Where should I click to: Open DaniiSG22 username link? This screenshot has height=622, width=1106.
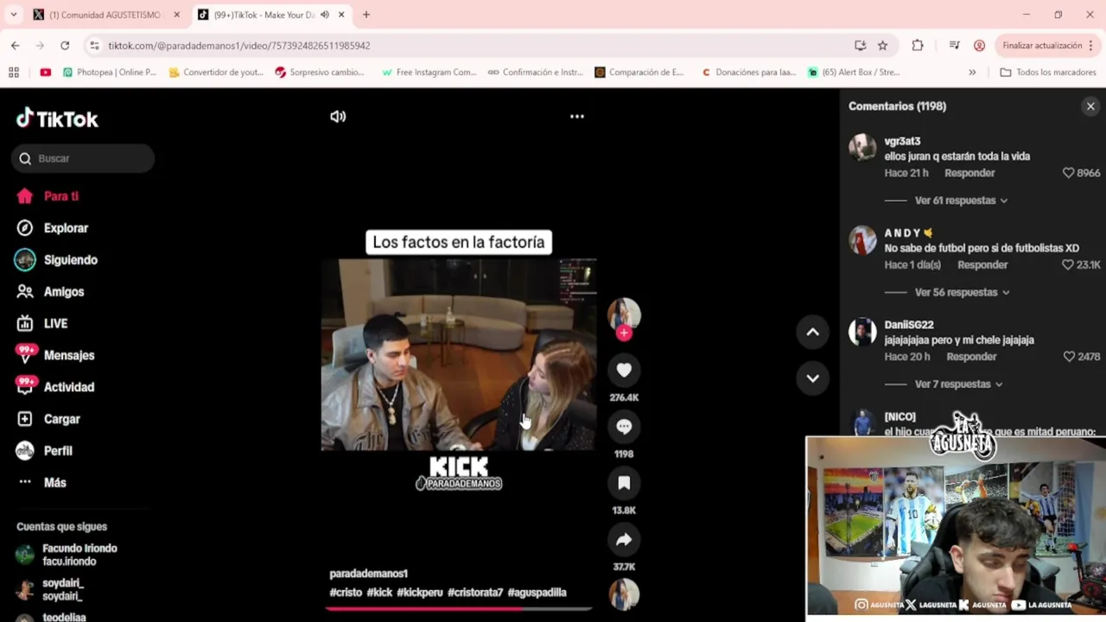click(x=909, y=325)
